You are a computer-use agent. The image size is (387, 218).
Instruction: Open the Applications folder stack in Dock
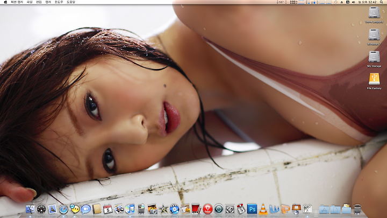click(324, 209)
